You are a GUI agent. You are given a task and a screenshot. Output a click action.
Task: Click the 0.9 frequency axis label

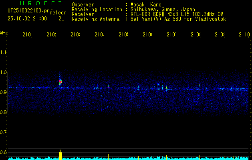[3, 92]
